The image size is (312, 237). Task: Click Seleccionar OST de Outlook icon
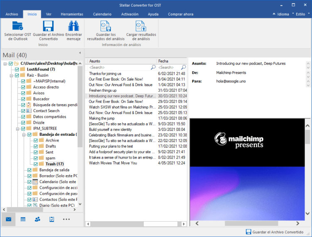(x=18, y=26)
